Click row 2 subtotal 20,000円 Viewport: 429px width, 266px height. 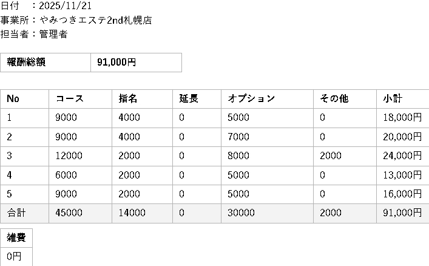402,137
